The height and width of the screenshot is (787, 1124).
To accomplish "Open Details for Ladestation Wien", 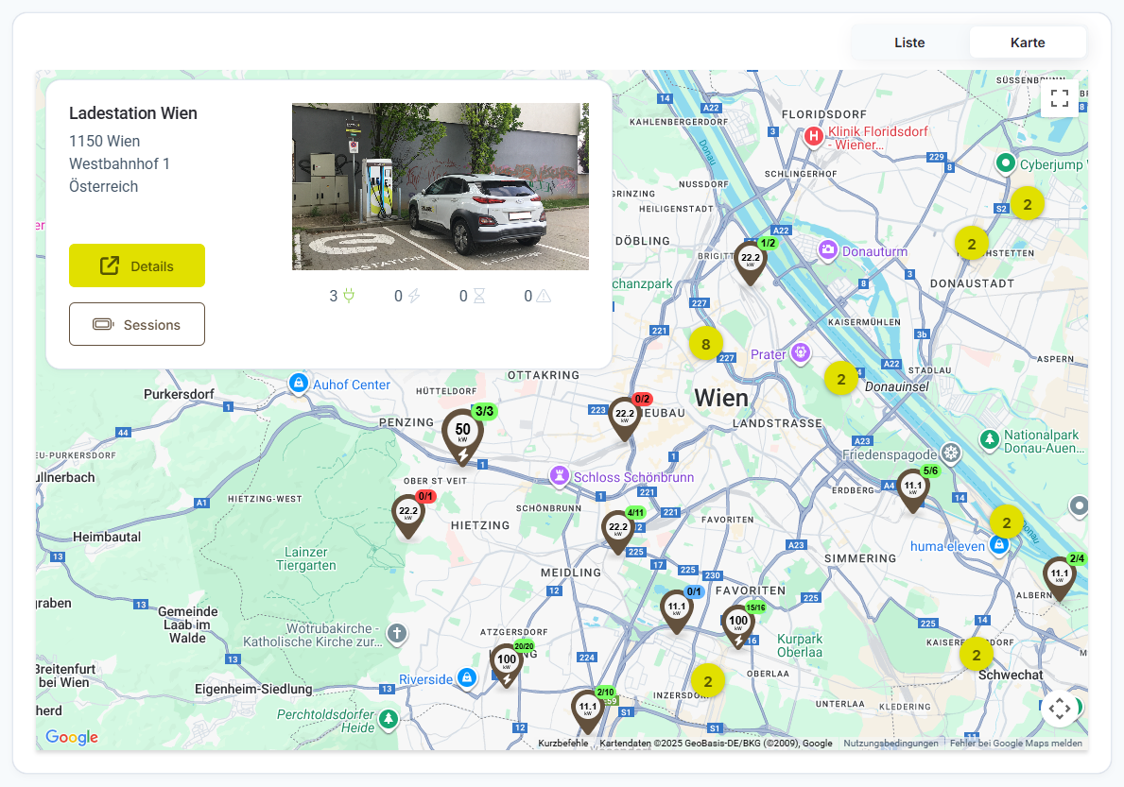I will point(137,265).
